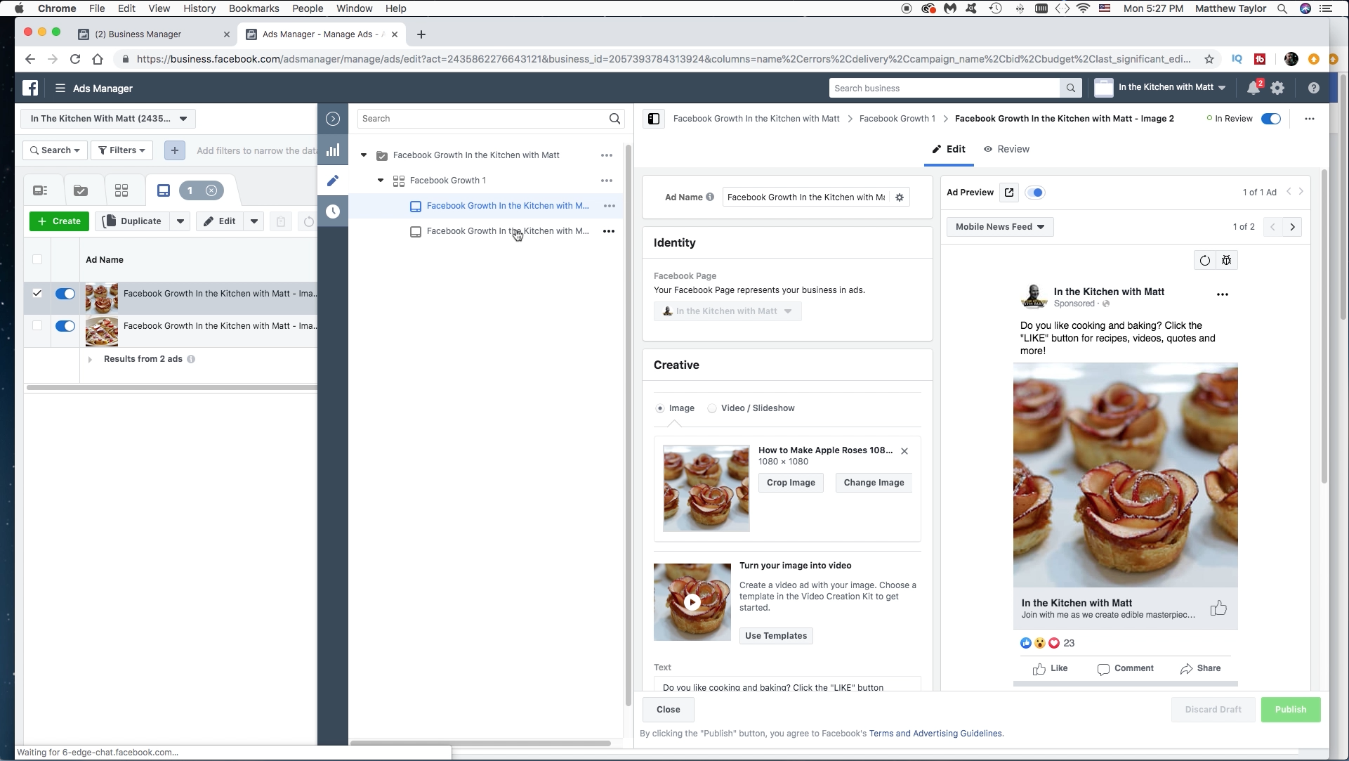Toggle off the second ad's delivery switch
This screenshot has height=761, width=1349.
click(65, 326)
